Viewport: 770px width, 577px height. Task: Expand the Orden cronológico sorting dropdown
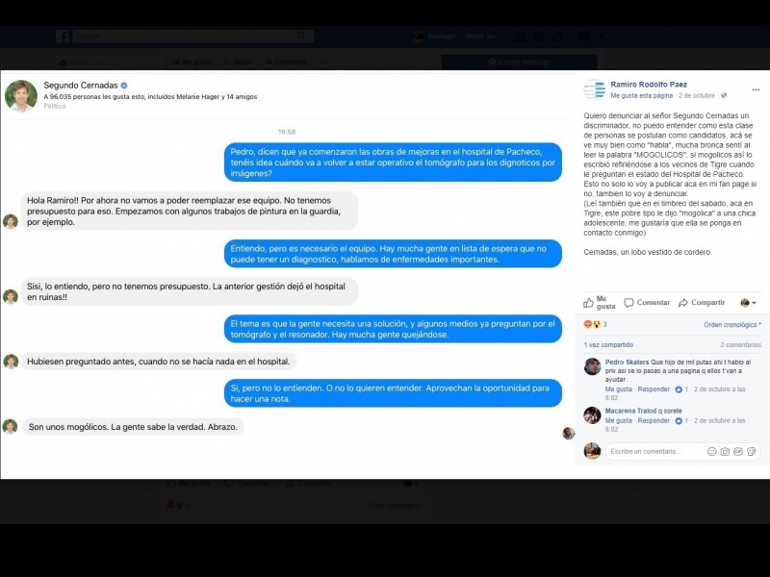(732, 325)
